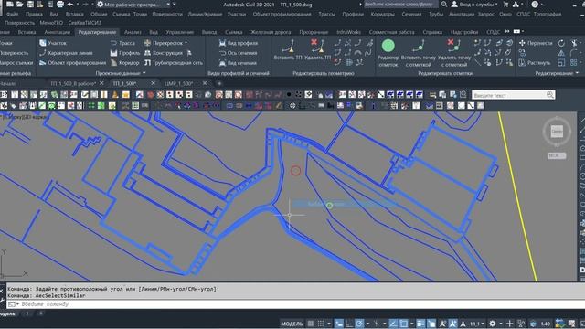Click the Pipe Network (Трубопроводная сеть) tool

point(174,63)
